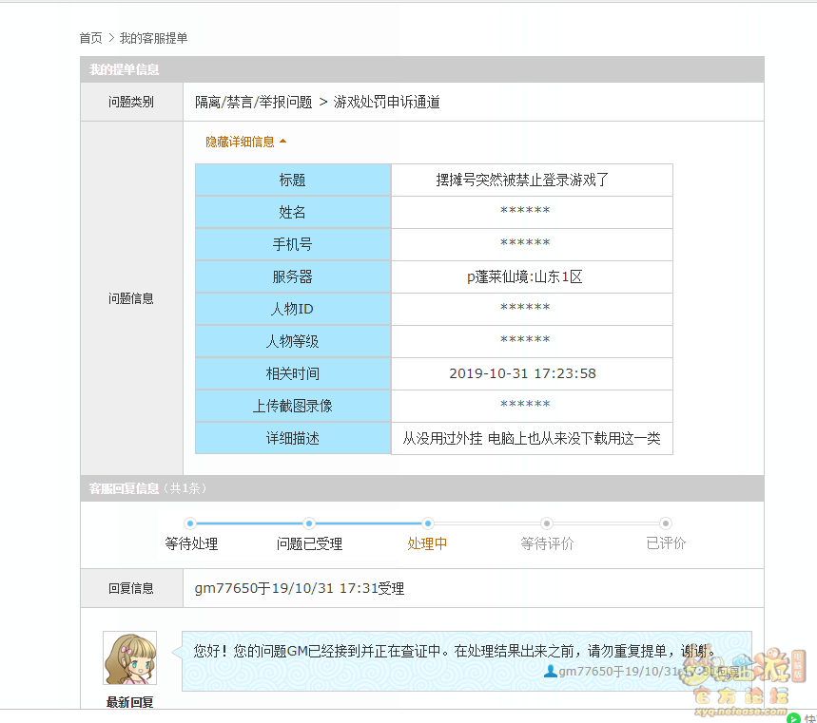817x723 pixels.
Task: Select the 处理中 status label
Action: coord(427,544)
